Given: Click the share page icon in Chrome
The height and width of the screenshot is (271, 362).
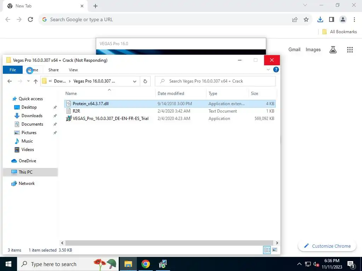Looking at the screenshot, I should coord(295,20).
